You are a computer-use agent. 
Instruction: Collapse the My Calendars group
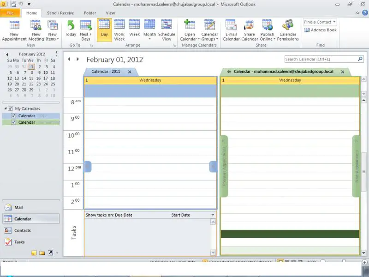[5, 108]
